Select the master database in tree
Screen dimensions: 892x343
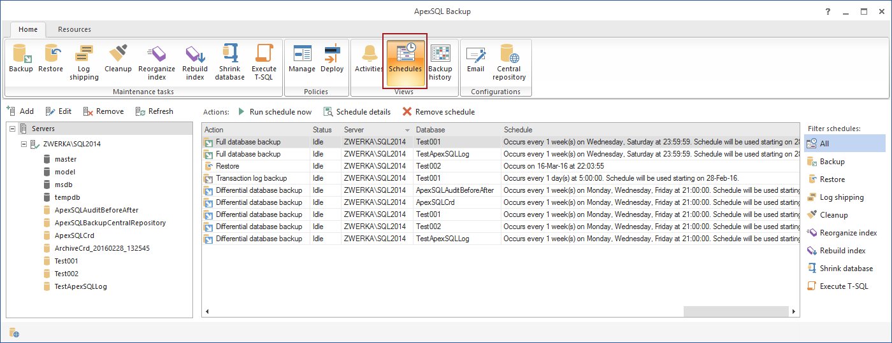(x=66, y=159)
